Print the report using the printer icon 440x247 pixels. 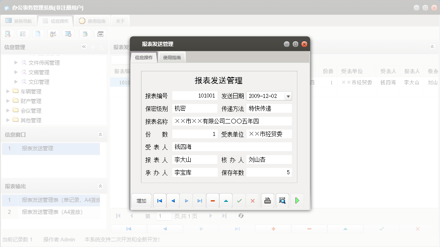click(268, 201)
